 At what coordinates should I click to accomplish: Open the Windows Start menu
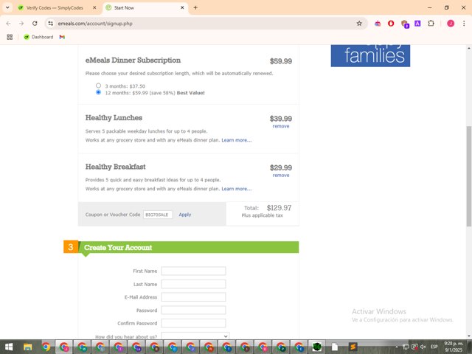(x=9, y=347)
